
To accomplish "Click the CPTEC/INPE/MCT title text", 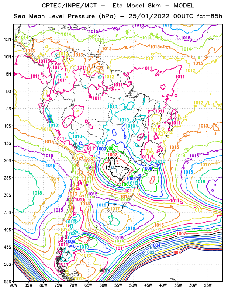I will point(69,6).
